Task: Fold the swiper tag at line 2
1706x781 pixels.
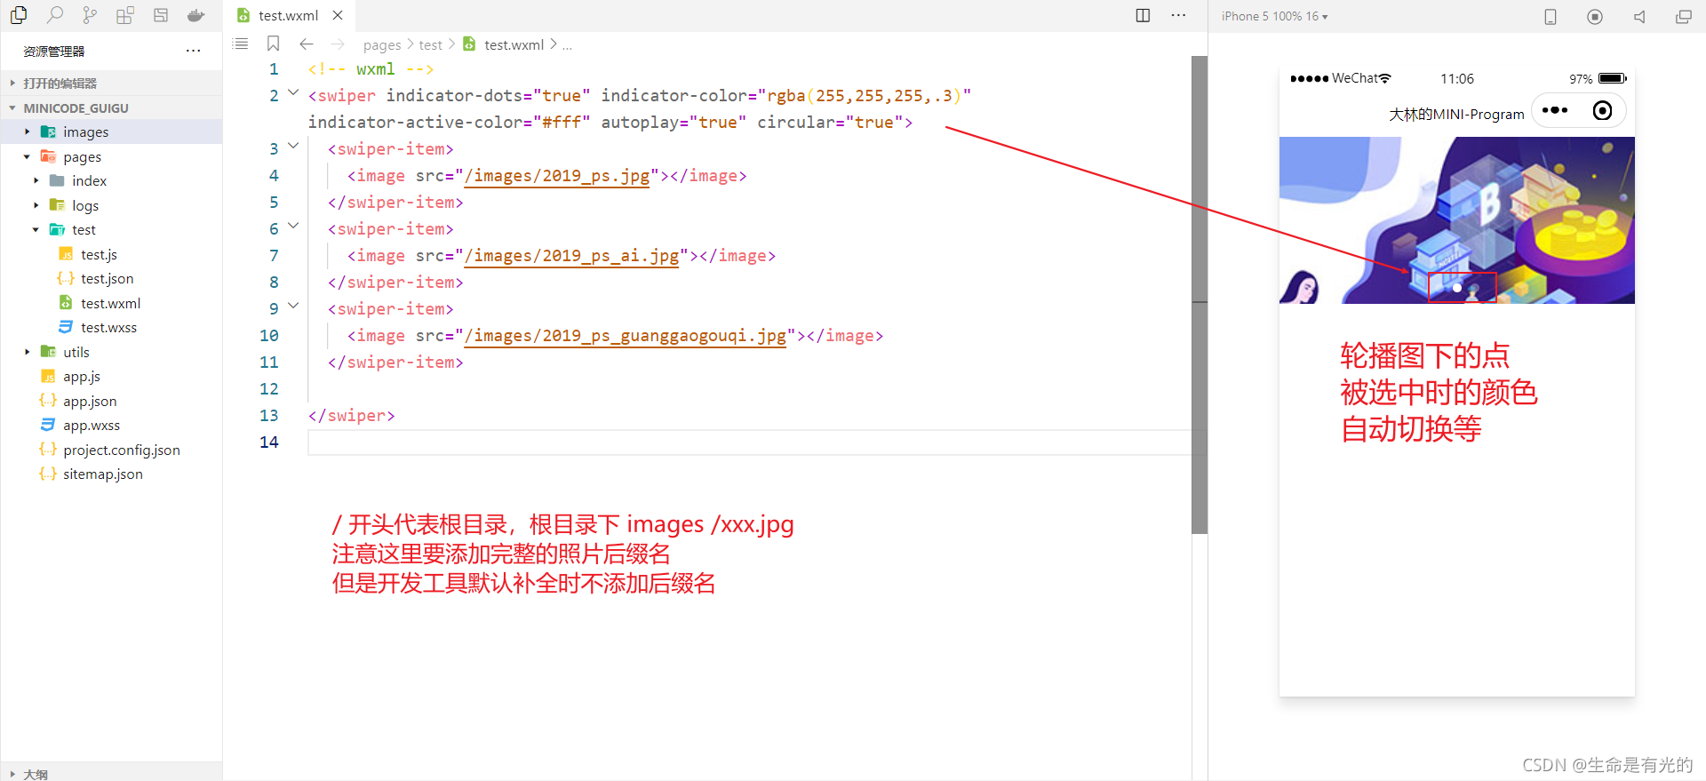Action: (293, 92)
